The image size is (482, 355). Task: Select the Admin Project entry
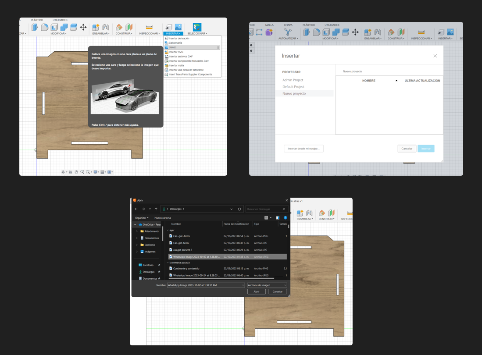[x=293, y=80]
